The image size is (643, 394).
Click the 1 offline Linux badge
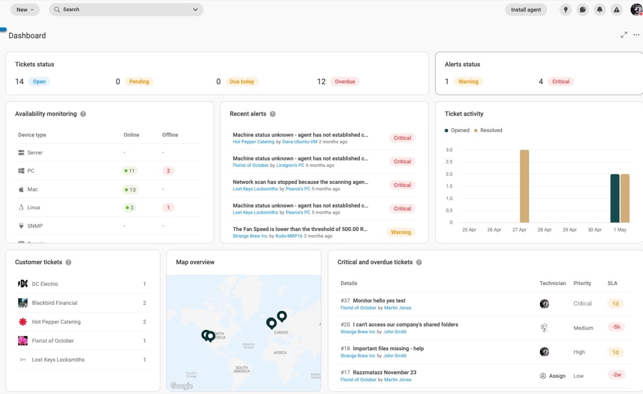168,207
